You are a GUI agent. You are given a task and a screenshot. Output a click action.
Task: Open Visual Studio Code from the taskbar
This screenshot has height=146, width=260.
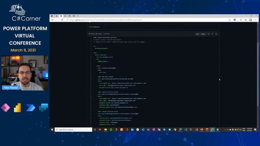[186, 130]
